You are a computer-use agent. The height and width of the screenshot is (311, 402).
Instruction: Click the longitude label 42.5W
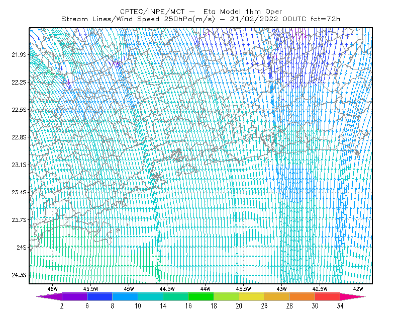click(x=320, y=289)
